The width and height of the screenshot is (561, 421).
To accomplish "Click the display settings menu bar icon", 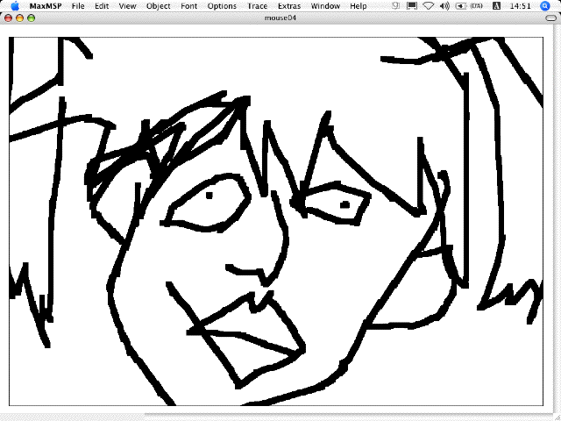I will click(412, 6).
